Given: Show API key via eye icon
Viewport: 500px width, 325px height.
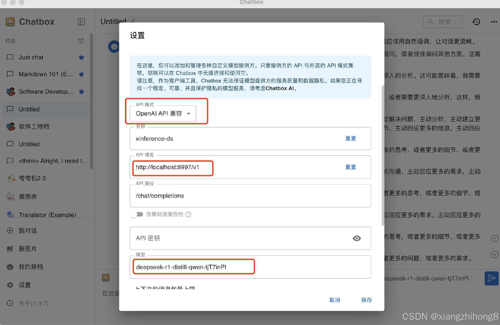Looking at the screenshot, I should (x=357, y=238).
